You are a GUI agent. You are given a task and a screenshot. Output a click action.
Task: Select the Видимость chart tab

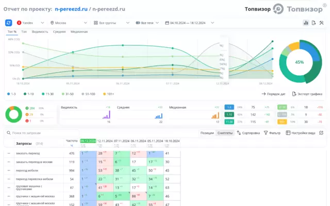[x=40, y=32]
